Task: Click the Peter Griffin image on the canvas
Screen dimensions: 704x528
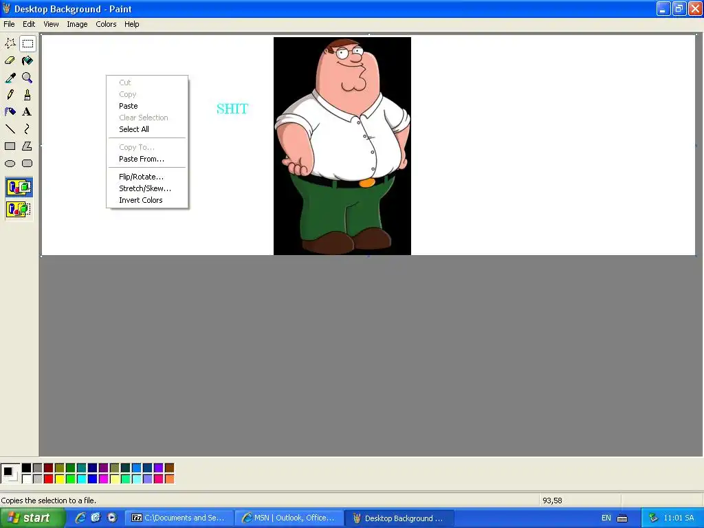Action: [342, 146]
